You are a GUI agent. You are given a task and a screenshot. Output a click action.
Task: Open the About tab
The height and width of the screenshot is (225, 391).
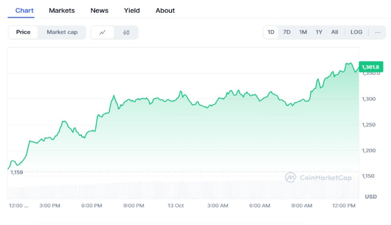coord(165,10)
